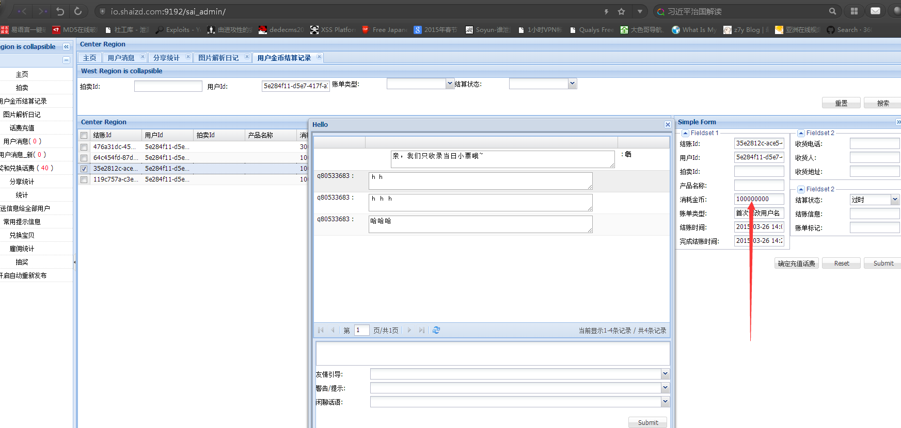Close the 图片解析日记 tab
901x428 pixels.
click(x=247, y=57)
